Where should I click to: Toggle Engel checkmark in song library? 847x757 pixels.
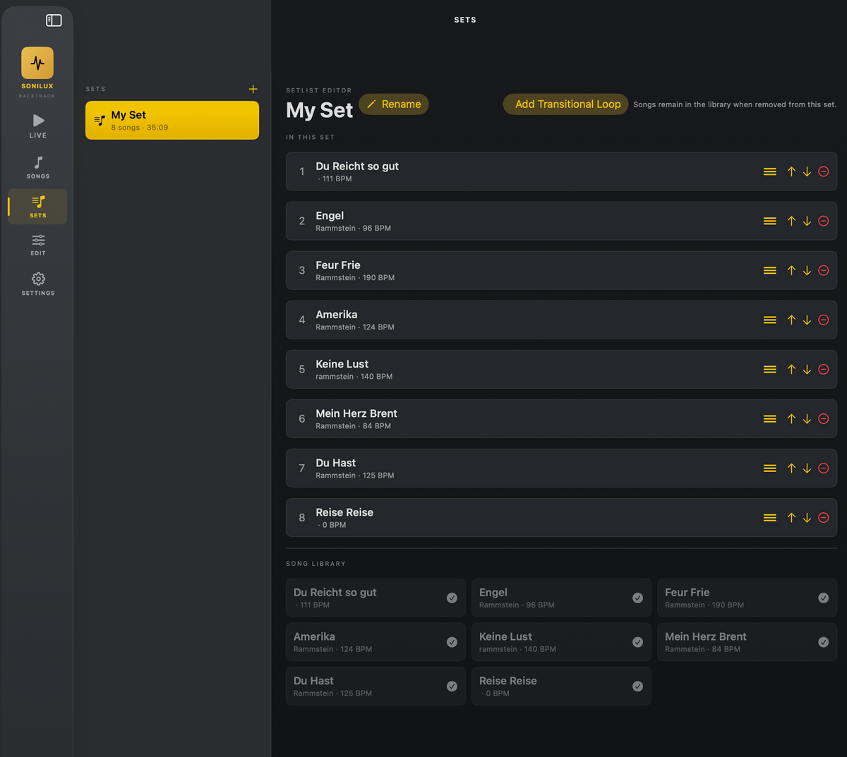pos(637,598)
